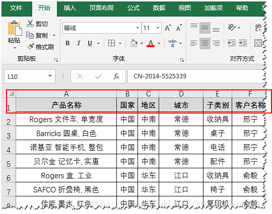The image size is (272, 214).
Task: Click the 剪切 label button
Action: (42, 24)
